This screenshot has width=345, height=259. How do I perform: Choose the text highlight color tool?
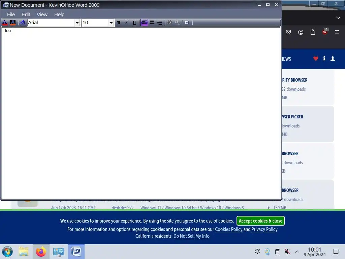coord(13,23)
